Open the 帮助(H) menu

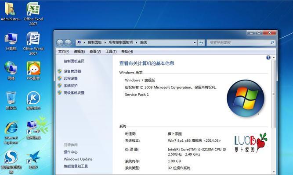[x=127, y=52]
